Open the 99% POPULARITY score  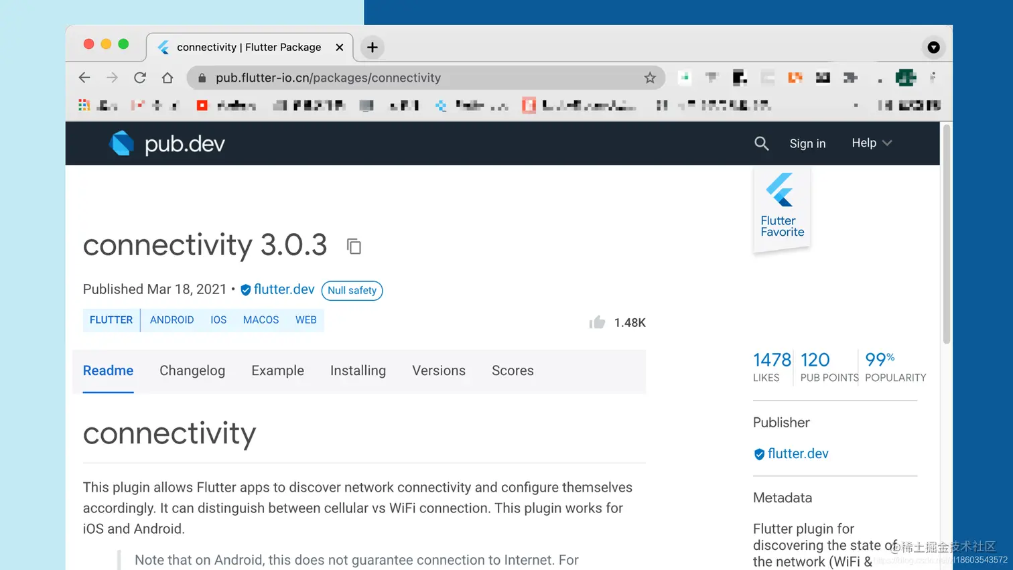pos(895,367)
